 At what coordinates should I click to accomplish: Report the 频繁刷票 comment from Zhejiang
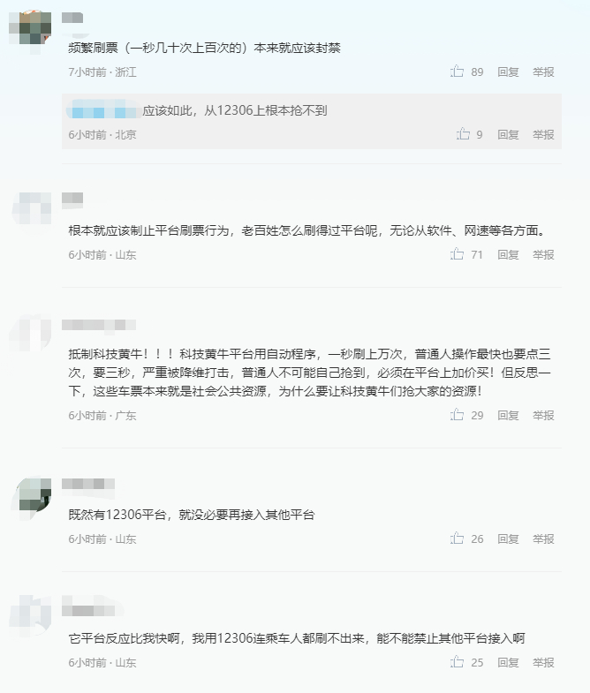(543, 72)
